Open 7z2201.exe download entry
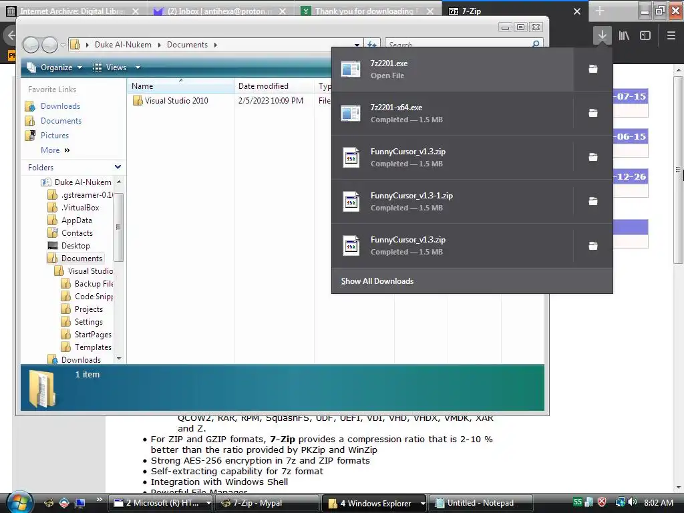684x513 pixels. point(452,69)
